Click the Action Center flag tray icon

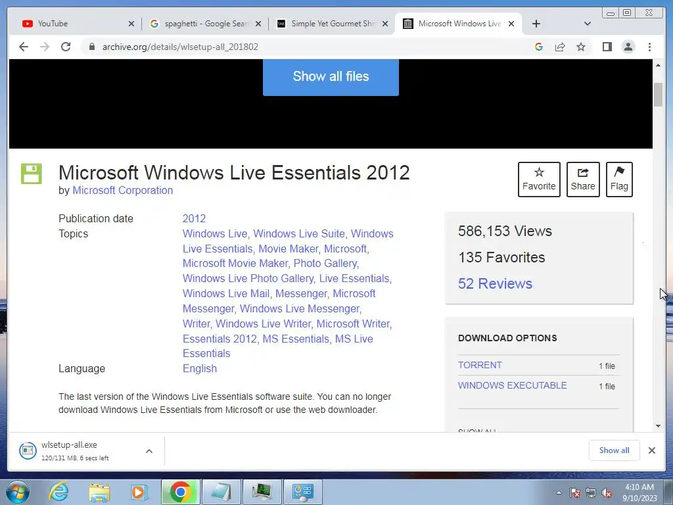tap(574, 493)
